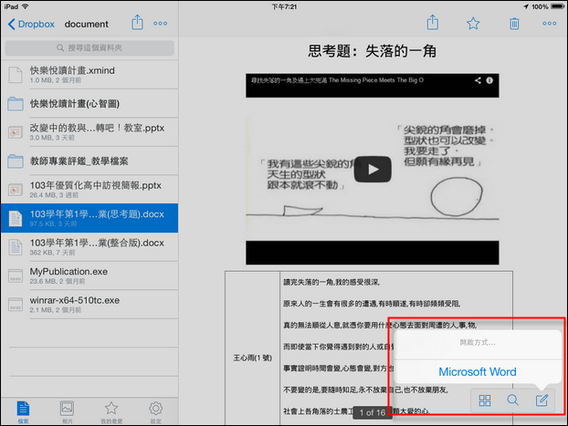The image size is (568, 426).
Task: Star the document as favorite
Action: point(473,24)
